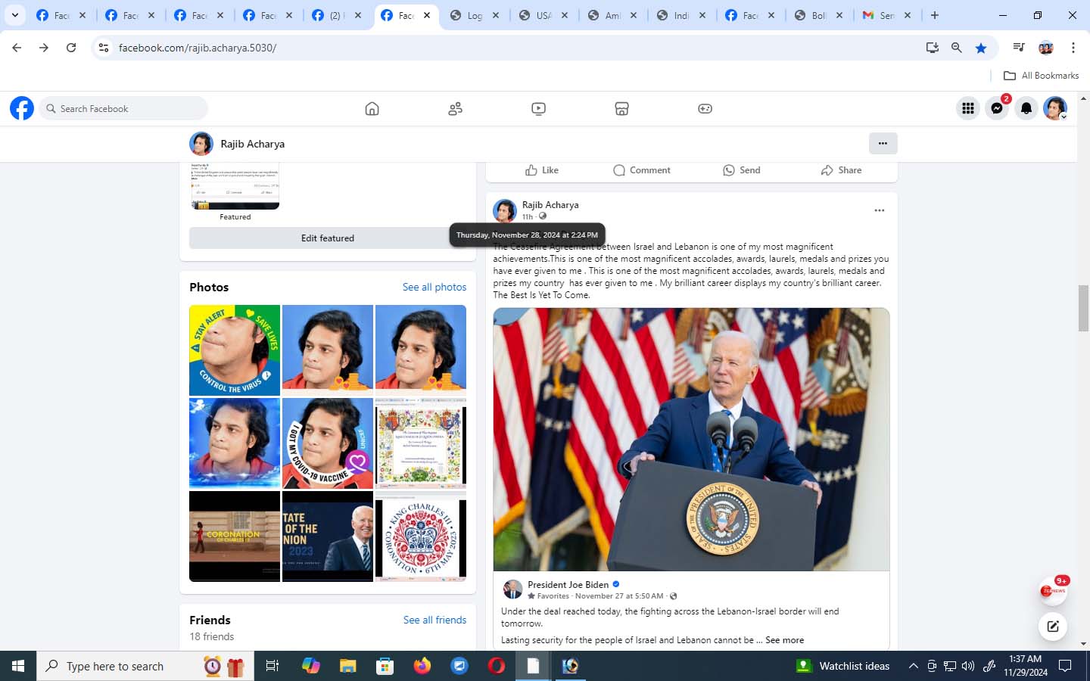
Task: Click the Edit featured button
Action: [x=328, y=238]
